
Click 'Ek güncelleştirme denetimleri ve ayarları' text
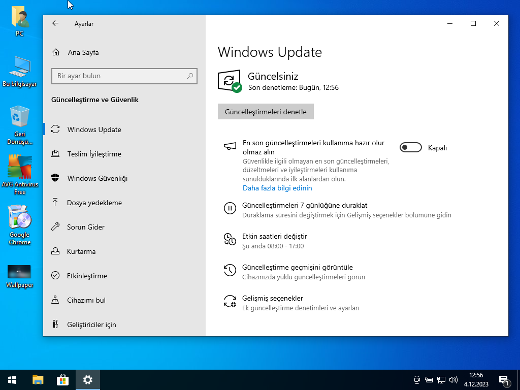[x=301, y=308]
